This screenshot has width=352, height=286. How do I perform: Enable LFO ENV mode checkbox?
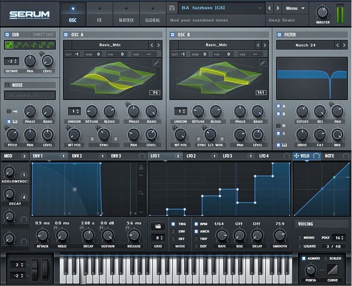pyautogui.click(x=173, y=231)
